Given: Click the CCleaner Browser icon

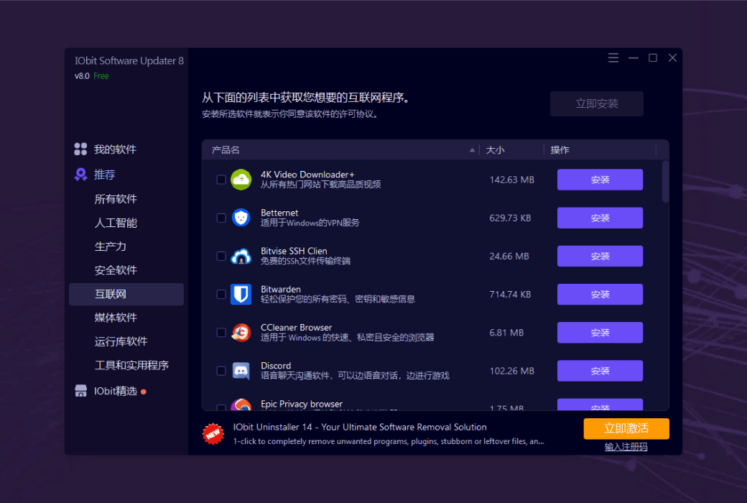Looking at the screenshot, I should click(x=241, y=332).
